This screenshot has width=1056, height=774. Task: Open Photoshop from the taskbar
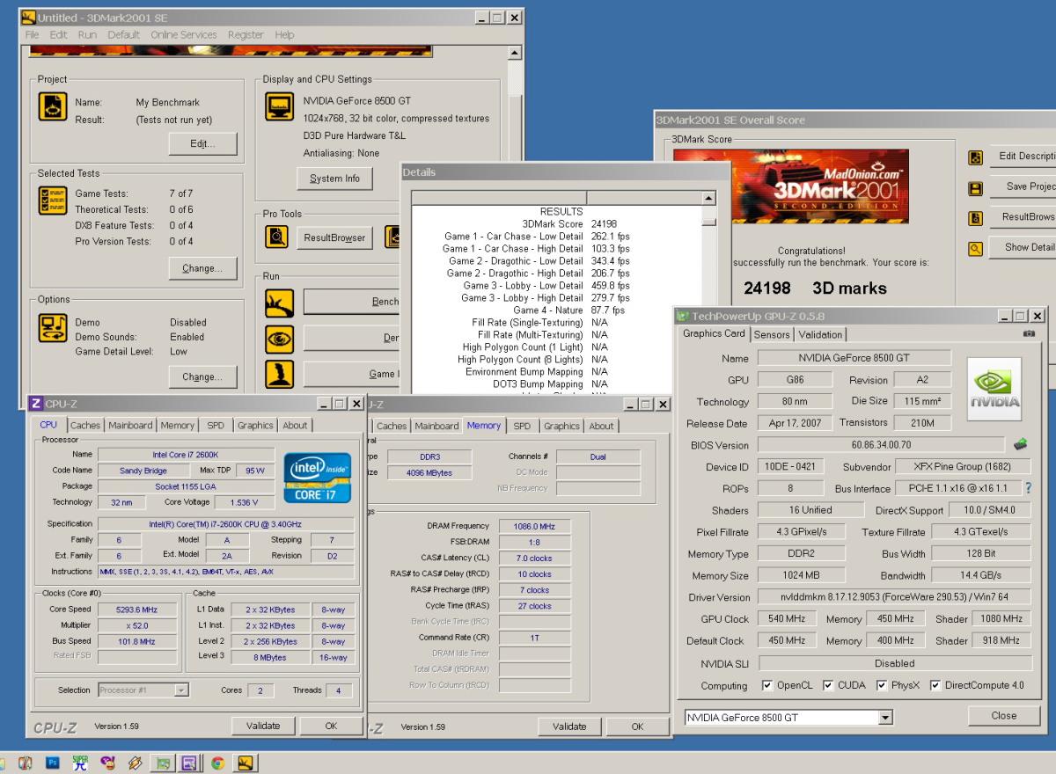click(52, 763)
